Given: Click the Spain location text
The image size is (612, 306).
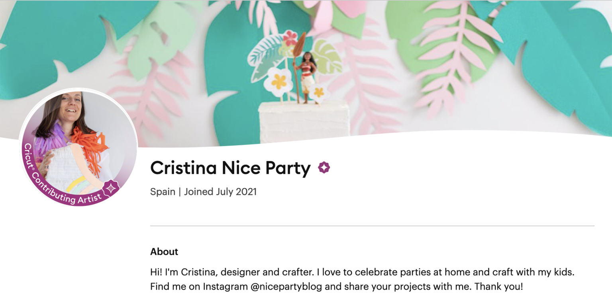Looking at the screenshot, I should pos(163,192).
